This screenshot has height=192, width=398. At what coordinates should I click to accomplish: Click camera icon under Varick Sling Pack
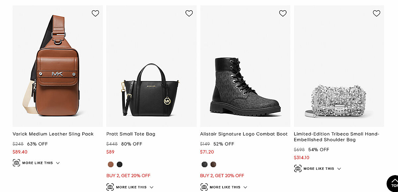[16, 163]
